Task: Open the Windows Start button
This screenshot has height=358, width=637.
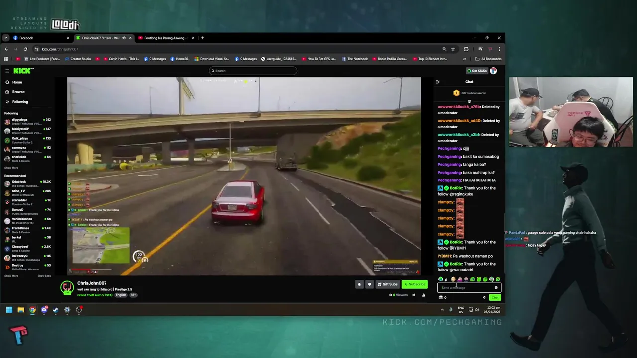Action: 9,310
